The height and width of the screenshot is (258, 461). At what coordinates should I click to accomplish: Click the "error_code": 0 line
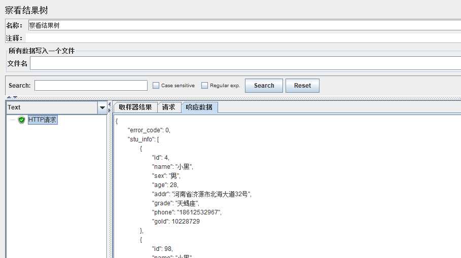coord(149,130)
